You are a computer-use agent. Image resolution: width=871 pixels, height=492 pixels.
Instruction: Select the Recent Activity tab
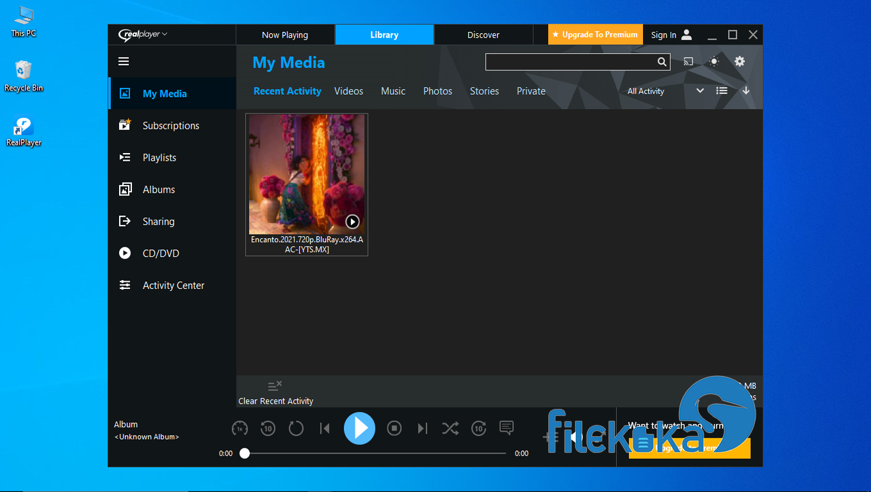288,91
